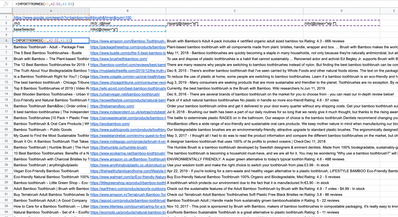Click the fx function icon
Viewport: 398px width, 217px height.
(x=6, y=4)
